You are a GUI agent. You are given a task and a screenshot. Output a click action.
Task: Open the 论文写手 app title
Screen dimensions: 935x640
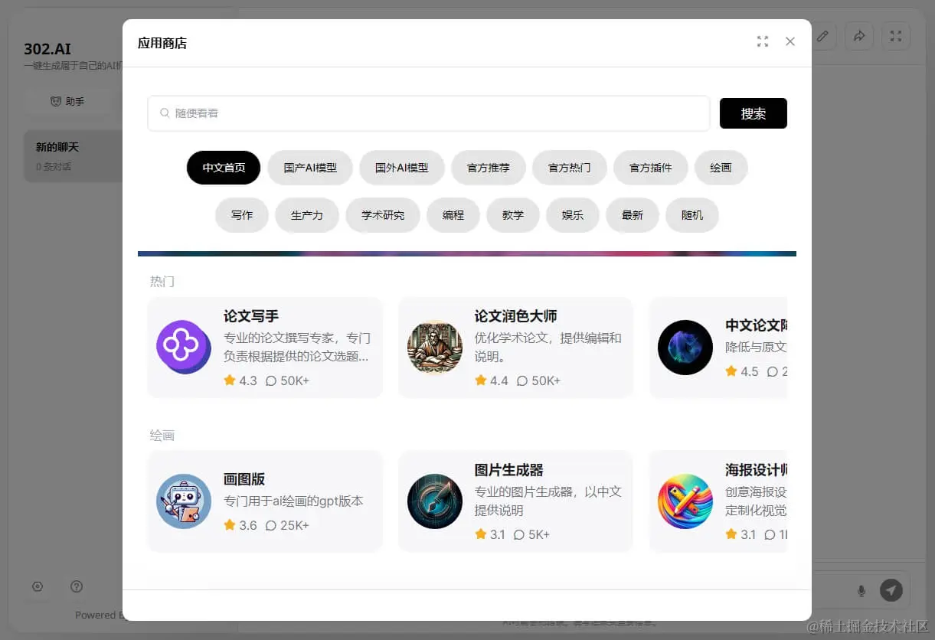251,316
